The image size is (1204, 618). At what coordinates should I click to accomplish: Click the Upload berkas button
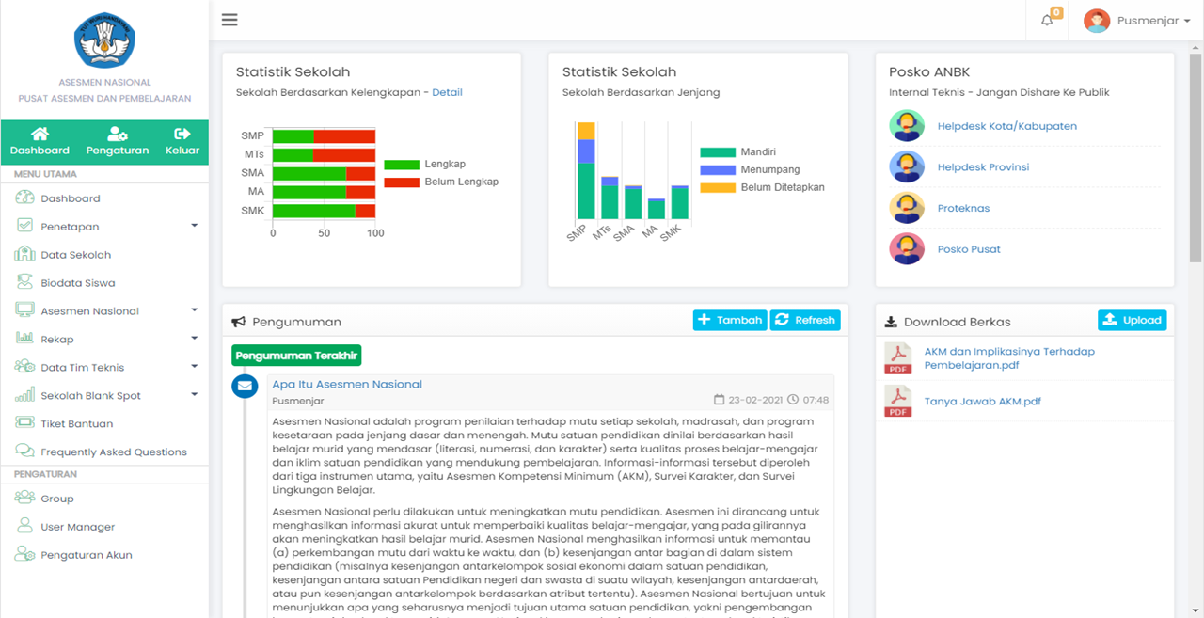coord(1132,320)
